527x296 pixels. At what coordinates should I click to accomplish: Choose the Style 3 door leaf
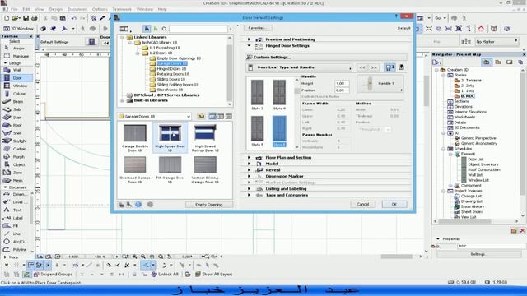coord(258,95)
